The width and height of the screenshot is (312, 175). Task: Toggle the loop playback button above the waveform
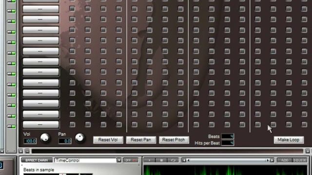[173, 160]
